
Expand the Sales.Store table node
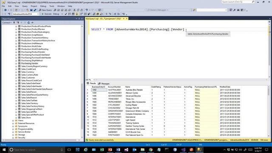[16, 118]
